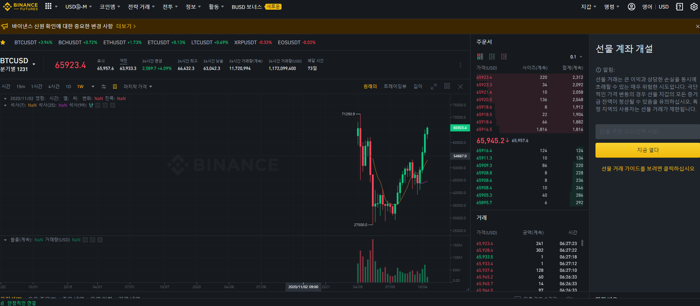Toggle the yellow funding table icon in chart toolbar

115,87
